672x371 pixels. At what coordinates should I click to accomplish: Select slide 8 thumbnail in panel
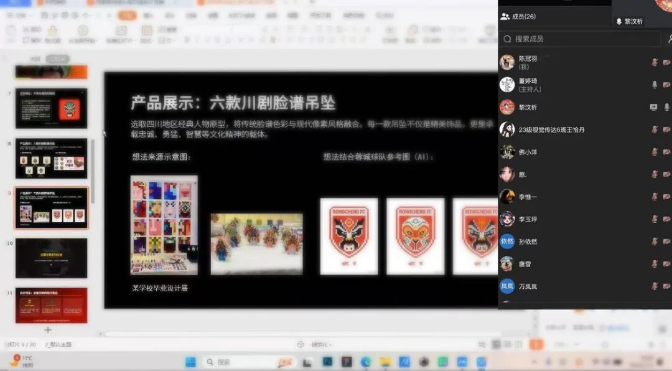pos(51,158)
